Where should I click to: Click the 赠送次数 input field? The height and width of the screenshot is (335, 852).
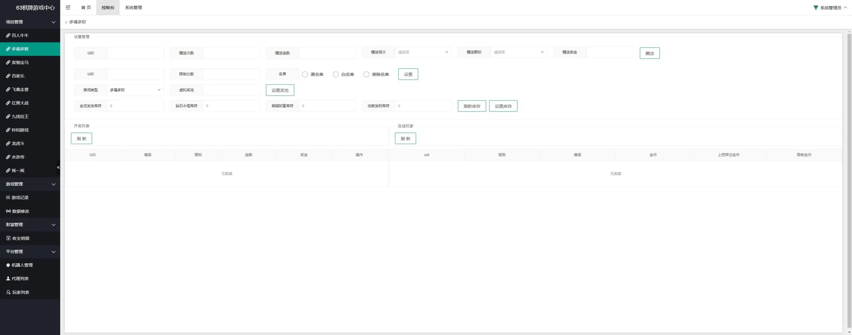pos(231,53)
